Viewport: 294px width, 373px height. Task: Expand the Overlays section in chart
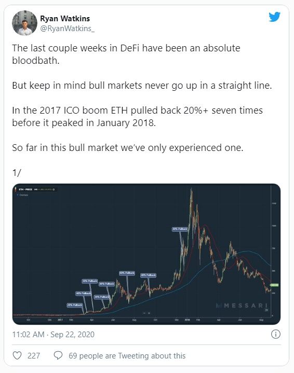23,195
